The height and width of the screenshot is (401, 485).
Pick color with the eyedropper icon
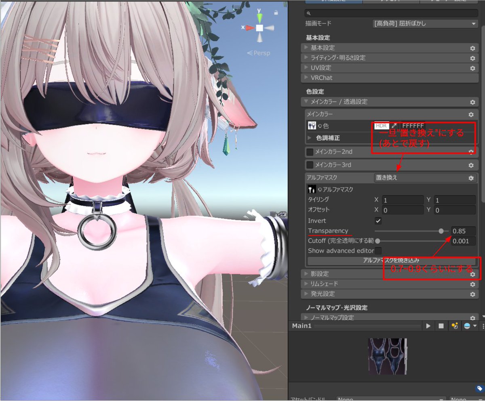pos(394,126)
